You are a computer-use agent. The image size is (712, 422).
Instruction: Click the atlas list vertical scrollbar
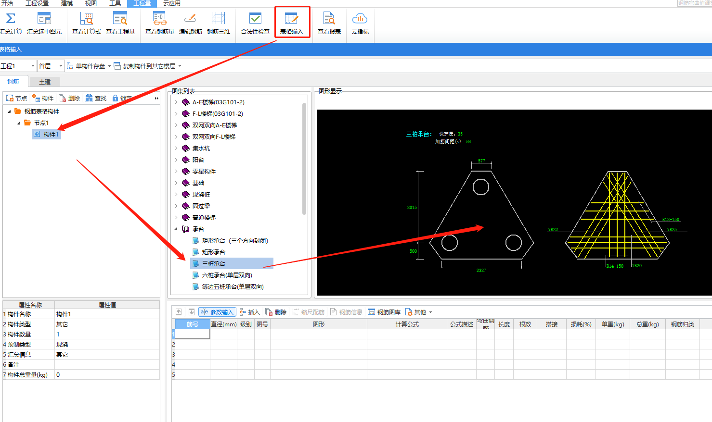[304, 159]
